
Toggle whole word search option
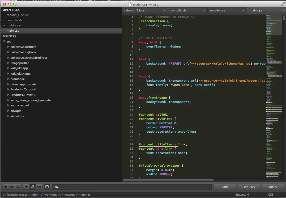coord(18,187)
